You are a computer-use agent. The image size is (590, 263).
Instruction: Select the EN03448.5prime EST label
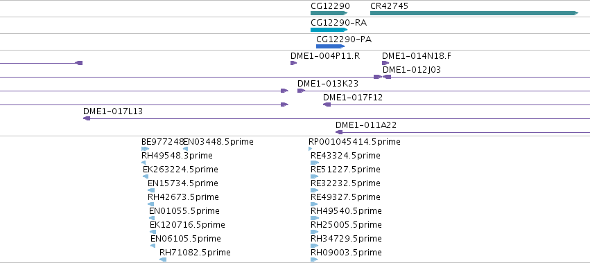point(218,142)
